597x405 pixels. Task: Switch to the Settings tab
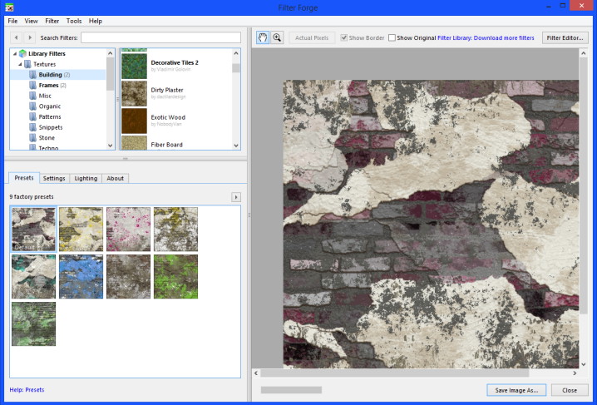pos(54,178)
